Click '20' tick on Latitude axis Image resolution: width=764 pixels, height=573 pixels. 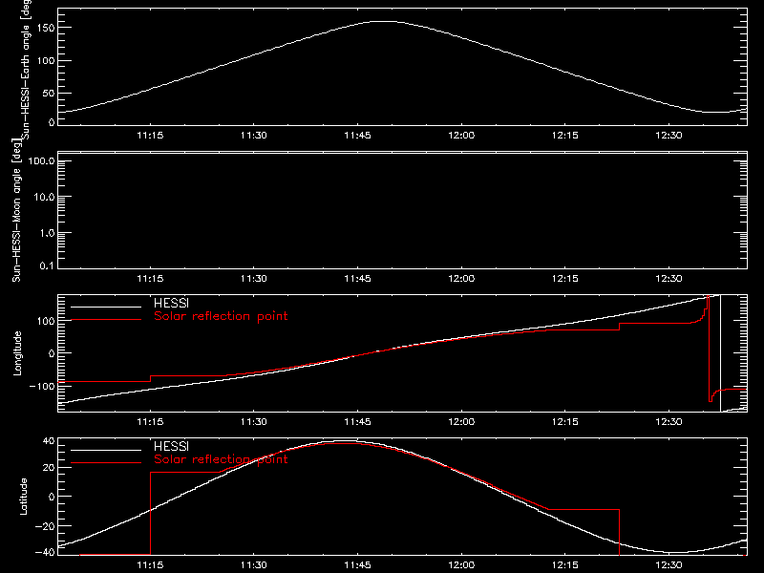(x=49, y=468)
